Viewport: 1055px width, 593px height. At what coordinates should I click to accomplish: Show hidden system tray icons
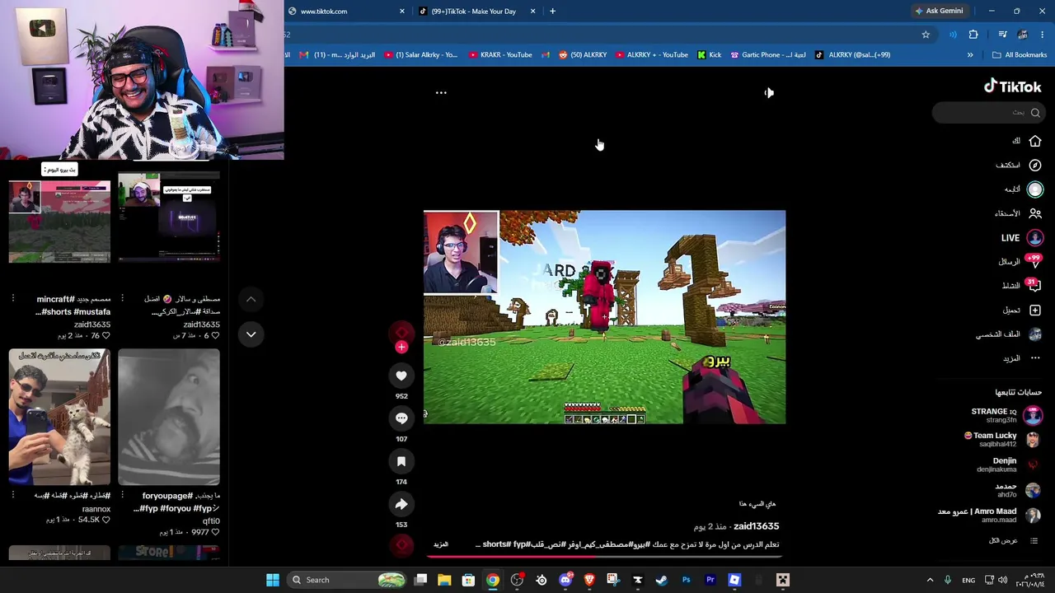[x=930, y=580]
